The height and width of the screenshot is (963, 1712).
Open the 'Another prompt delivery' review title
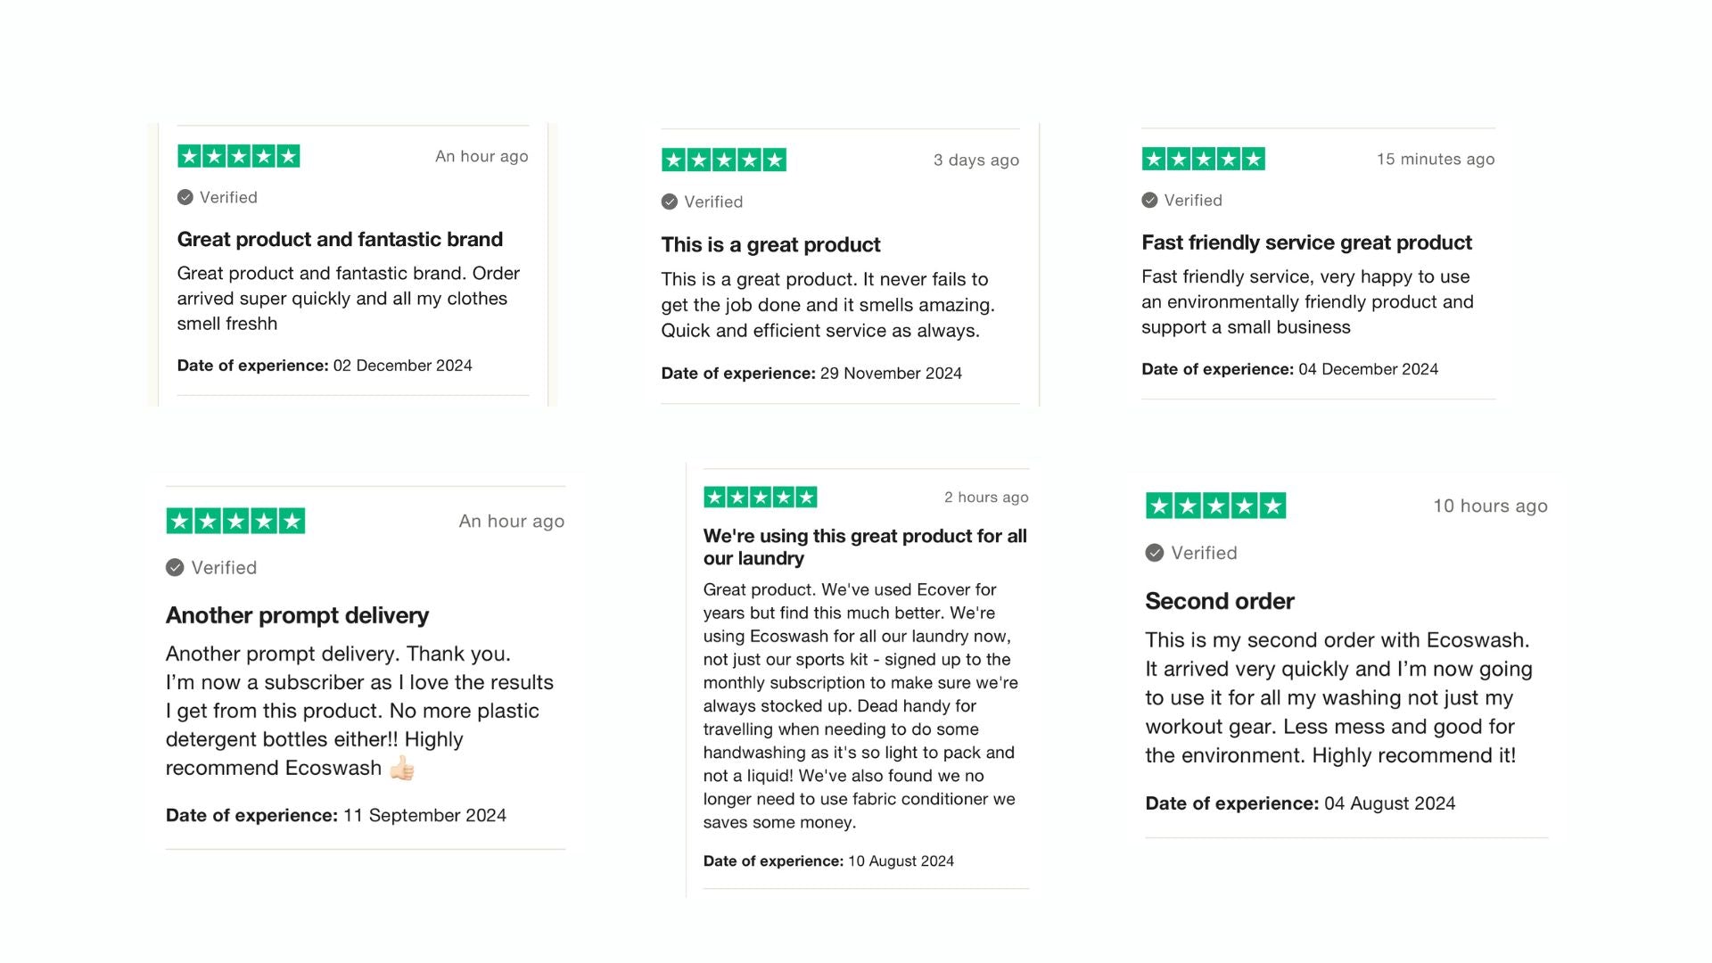[297, 615]
